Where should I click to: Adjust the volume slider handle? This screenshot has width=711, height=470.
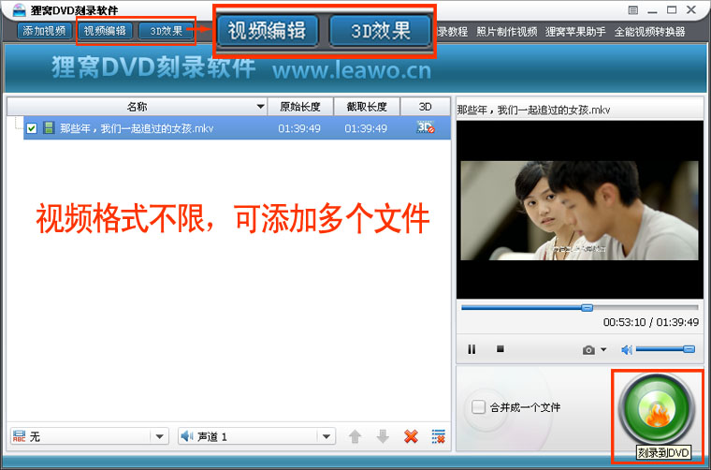pyautogui.click(x=689, y=349)
